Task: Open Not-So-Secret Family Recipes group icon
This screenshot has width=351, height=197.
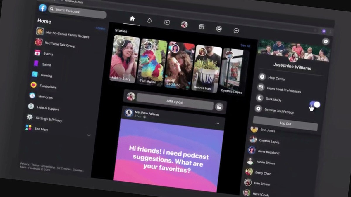Action: coord(40,31)
